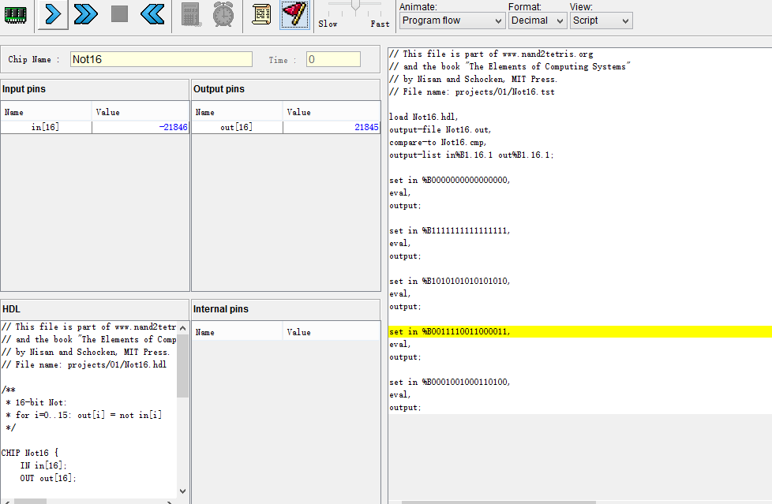Click the calculator Eval icon

point(190,14)
